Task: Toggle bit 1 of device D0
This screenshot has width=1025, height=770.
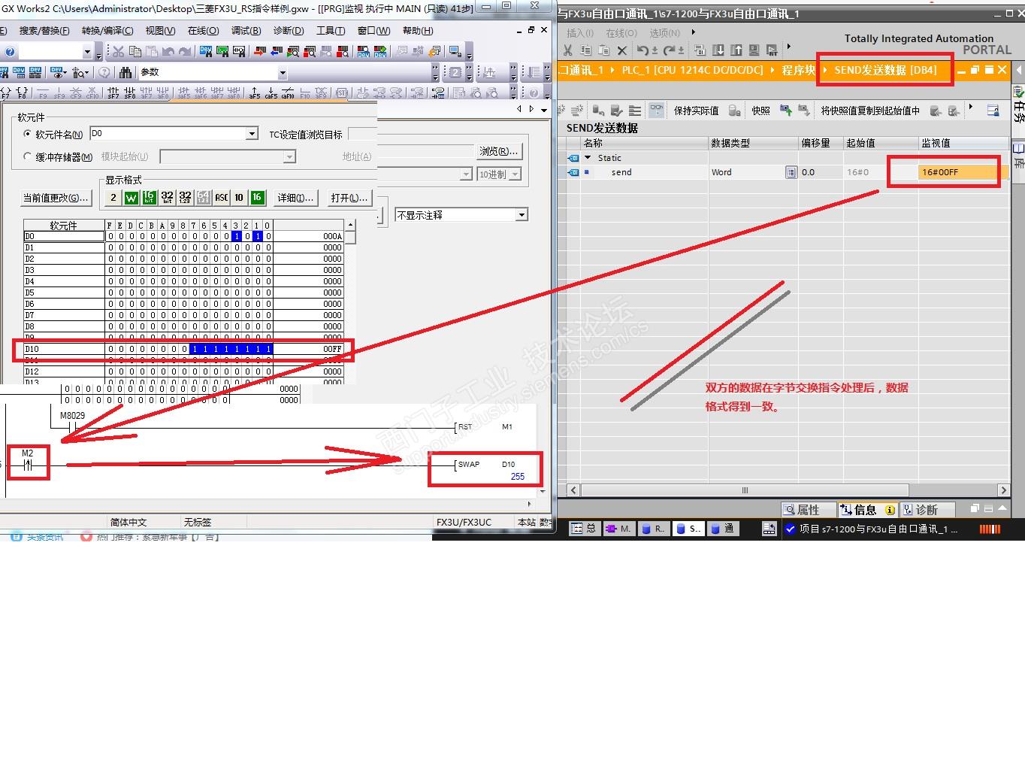Action: (257, 236)
